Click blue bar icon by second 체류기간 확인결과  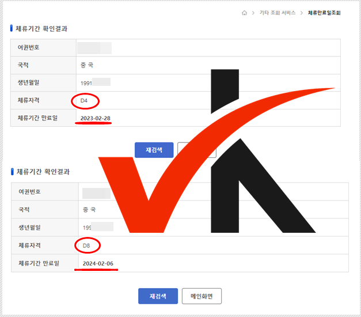pos(12,172)
